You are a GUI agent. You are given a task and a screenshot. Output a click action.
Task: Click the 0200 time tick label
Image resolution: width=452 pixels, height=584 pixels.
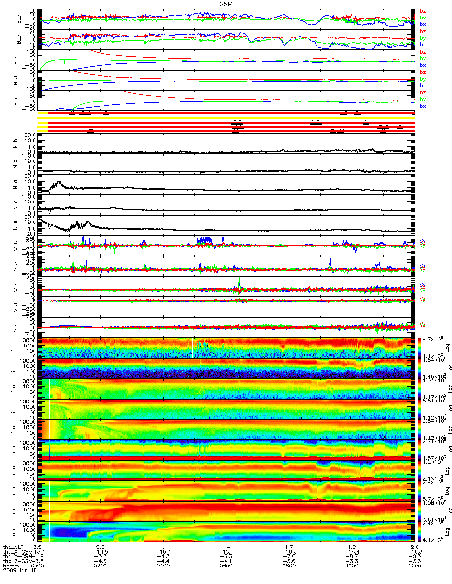coord(101,566)
